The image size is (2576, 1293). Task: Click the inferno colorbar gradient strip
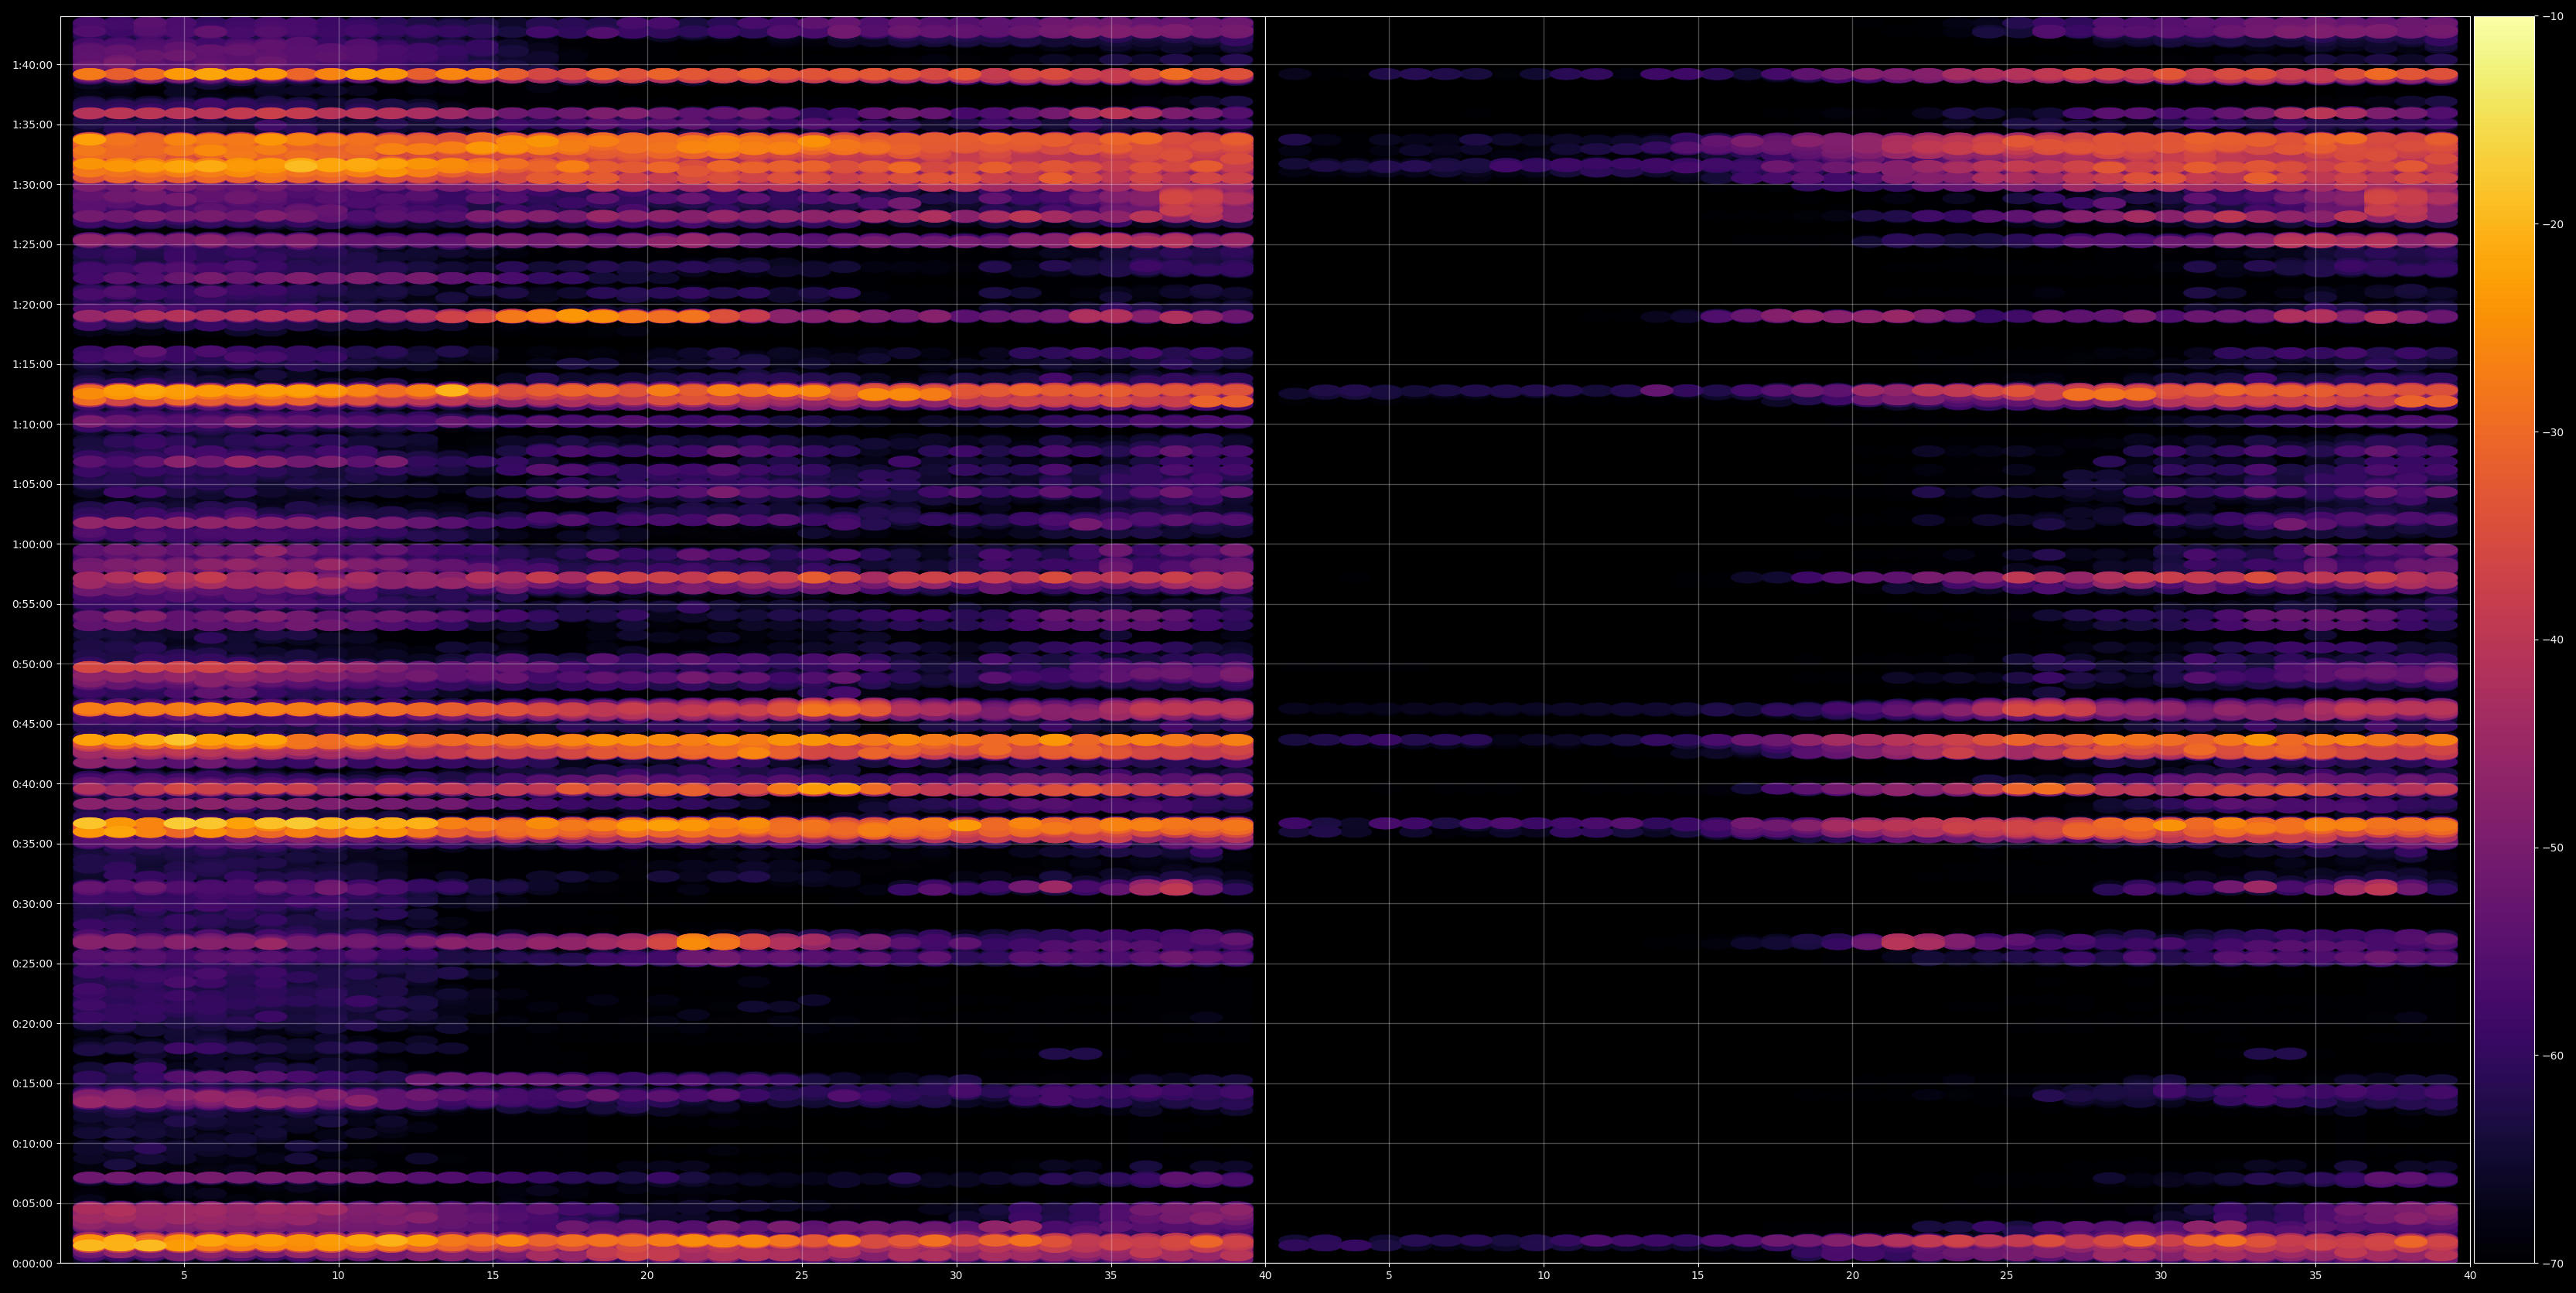[2505, 640]
